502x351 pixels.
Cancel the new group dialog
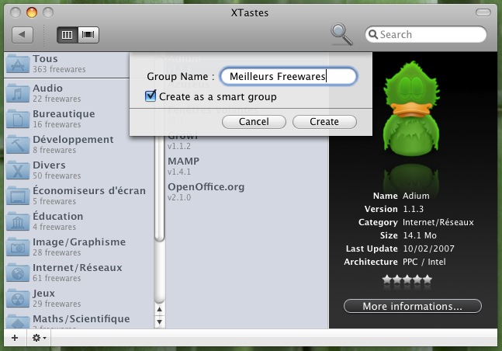(254, 122)
